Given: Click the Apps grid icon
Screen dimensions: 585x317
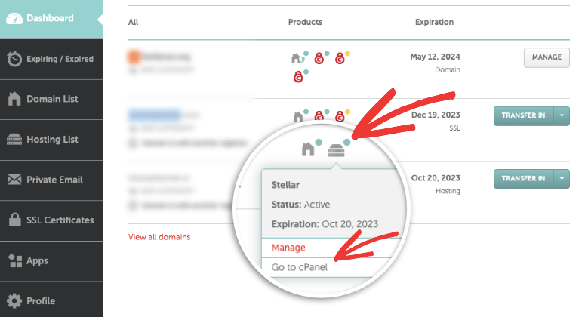Looking at the screenshot, I should (x=15, y=260).
